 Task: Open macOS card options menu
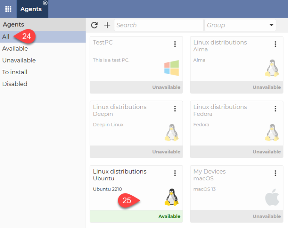(x=275, y=173)
